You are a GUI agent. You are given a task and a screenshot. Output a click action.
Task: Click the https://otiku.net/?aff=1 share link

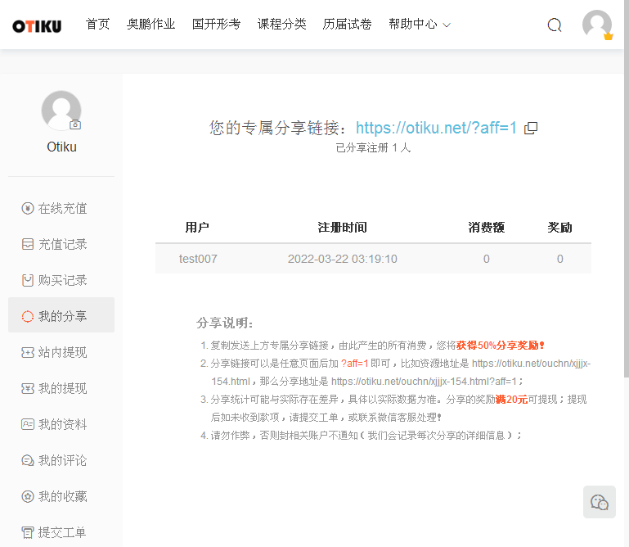pyautogui.click(x=436, y=128)
